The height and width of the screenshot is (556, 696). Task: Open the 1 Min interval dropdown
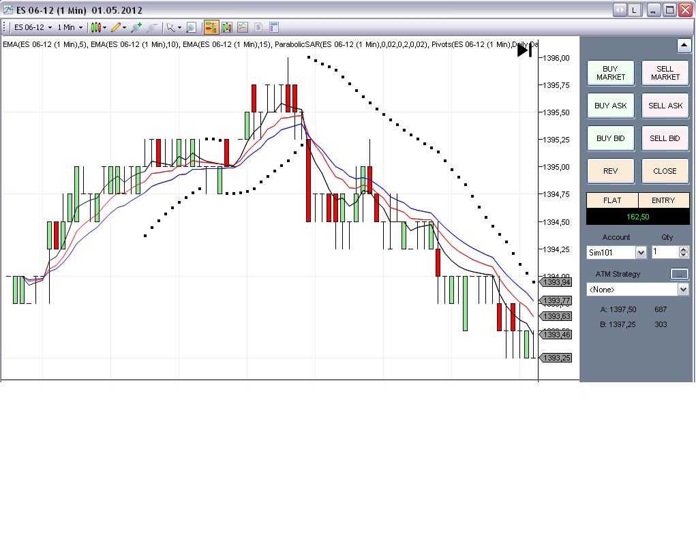(70, 27)
